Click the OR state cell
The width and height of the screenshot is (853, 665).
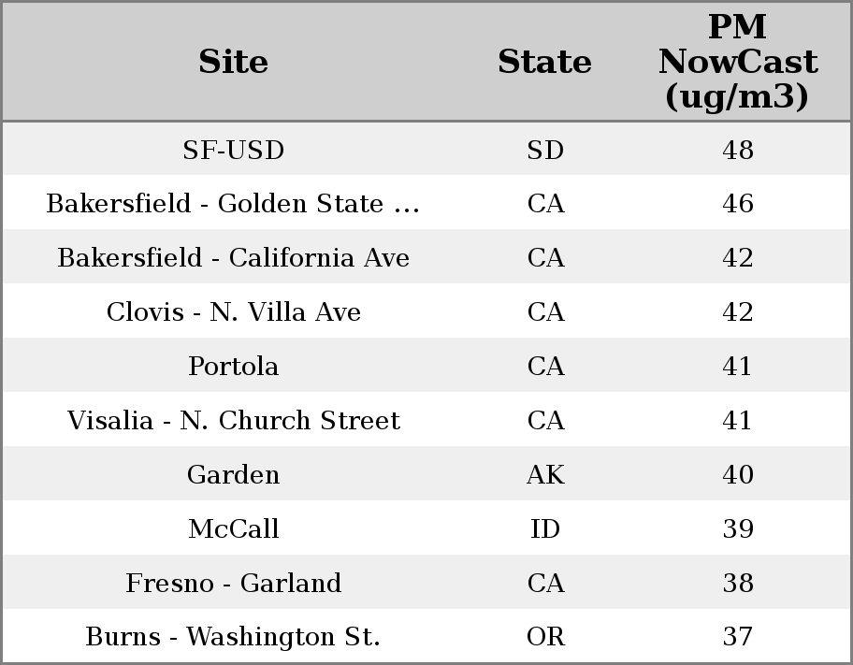pos(545,637)
